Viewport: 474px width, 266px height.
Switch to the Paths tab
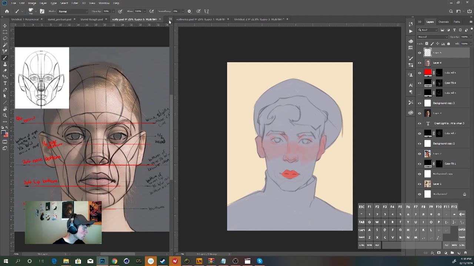point(457,22)
